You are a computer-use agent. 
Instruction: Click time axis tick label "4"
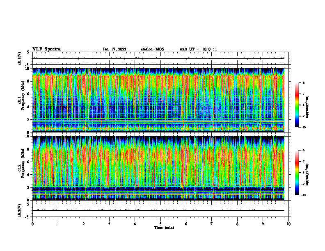135,224
